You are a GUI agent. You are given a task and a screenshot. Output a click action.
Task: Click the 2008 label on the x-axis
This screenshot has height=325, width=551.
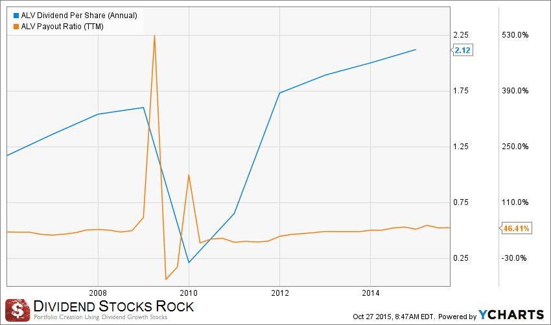click(98, 292)
